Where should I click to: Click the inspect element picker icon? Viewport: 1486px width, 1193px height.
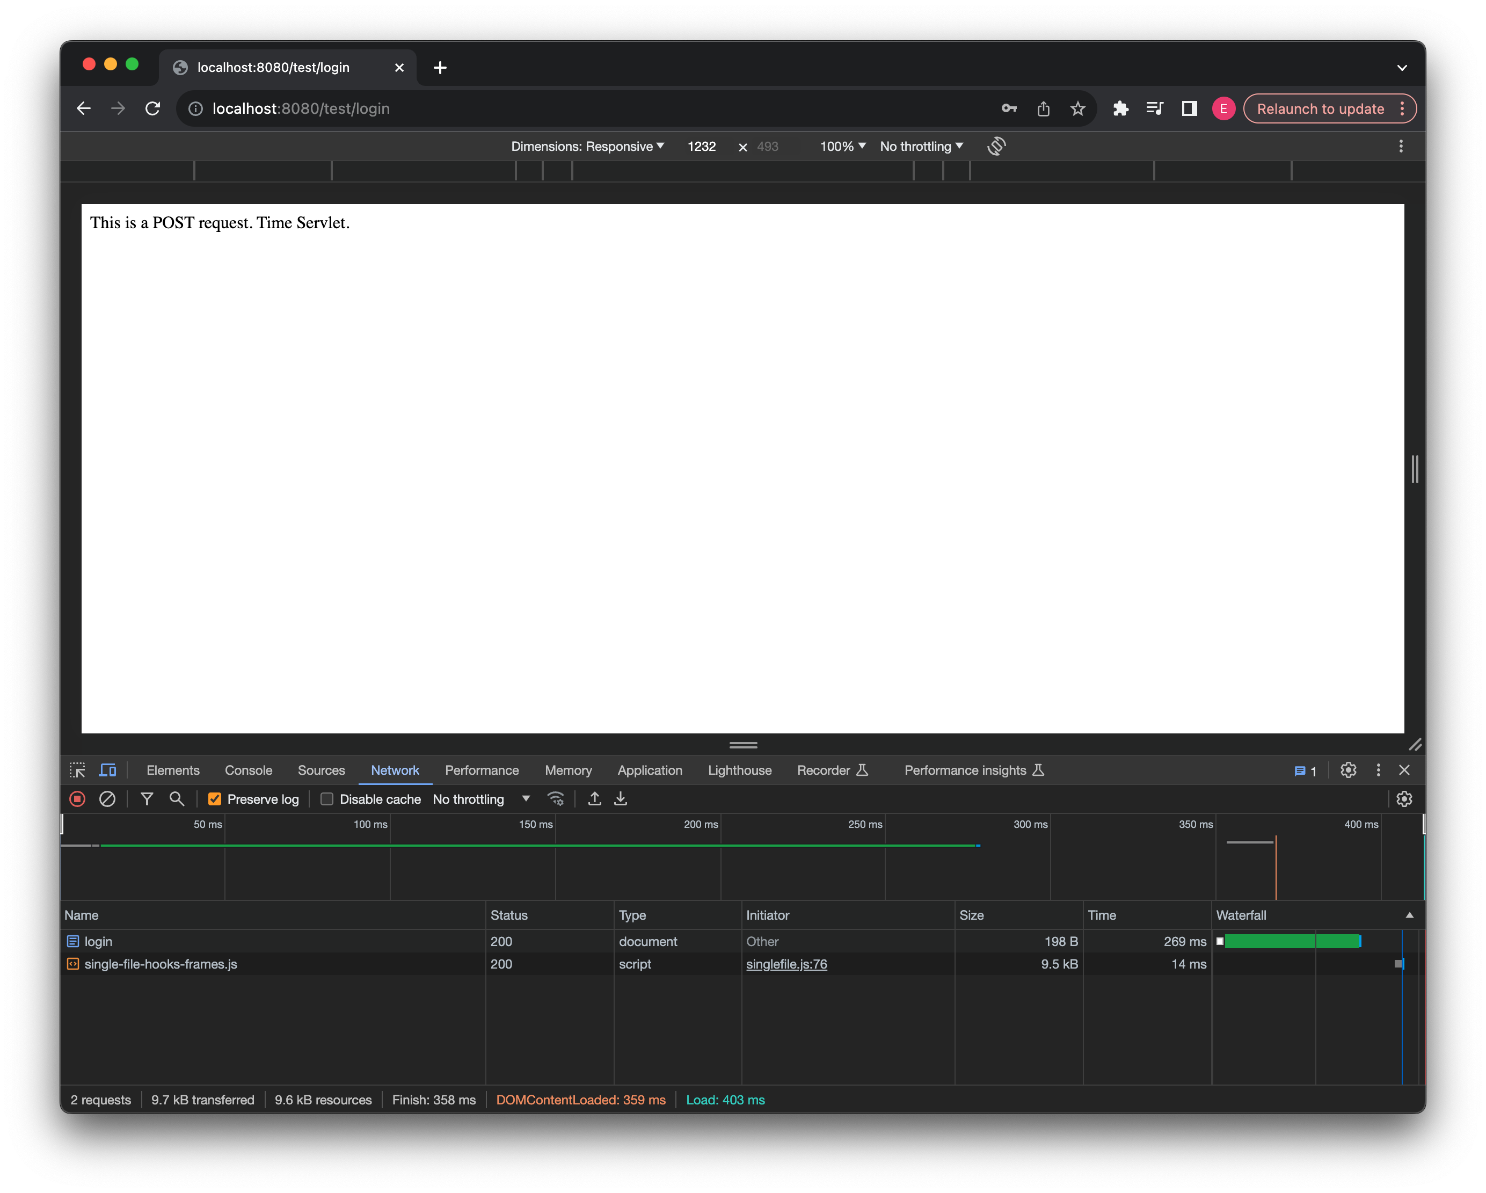tap(77, 770)
